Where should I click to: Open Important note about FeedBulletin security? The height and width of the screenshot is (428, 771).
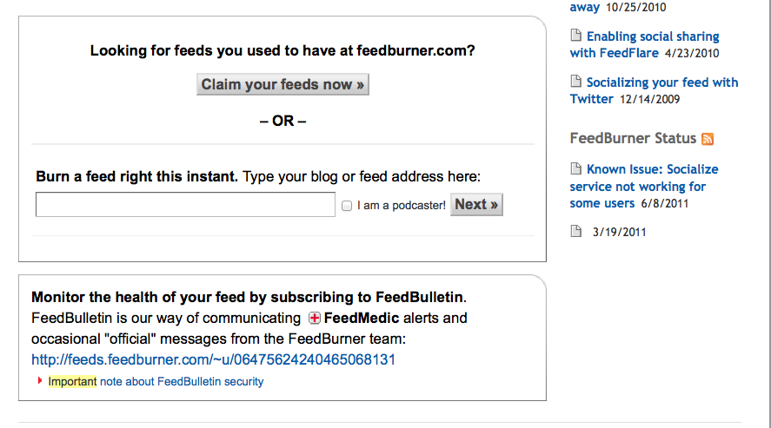(156, 381)
